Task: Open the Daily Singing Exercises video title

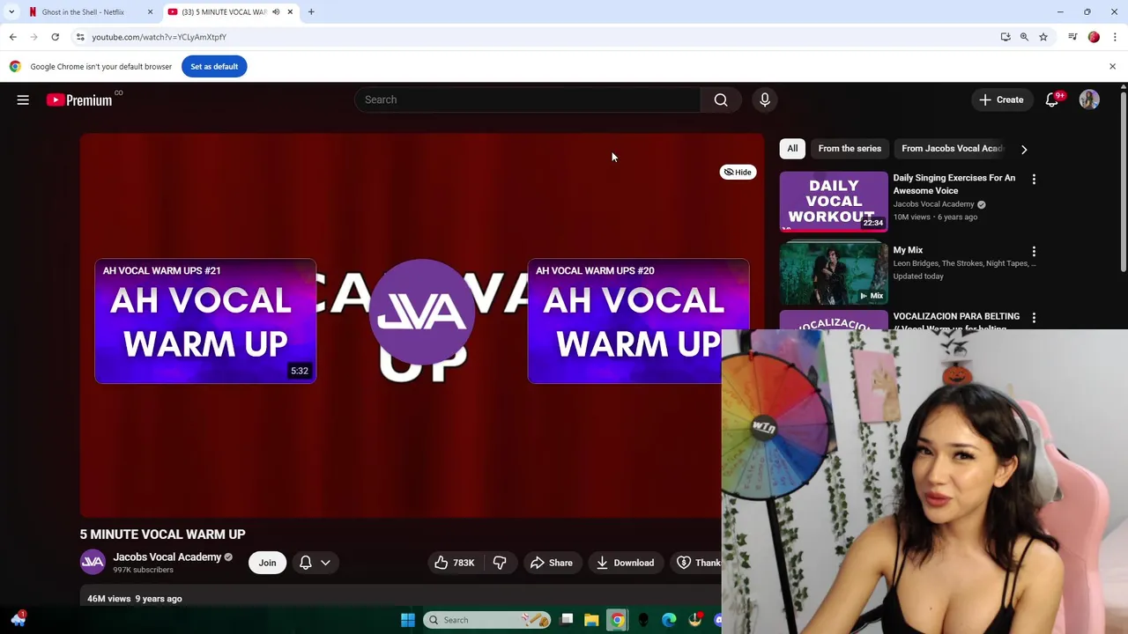Action: tap(954, 184)
